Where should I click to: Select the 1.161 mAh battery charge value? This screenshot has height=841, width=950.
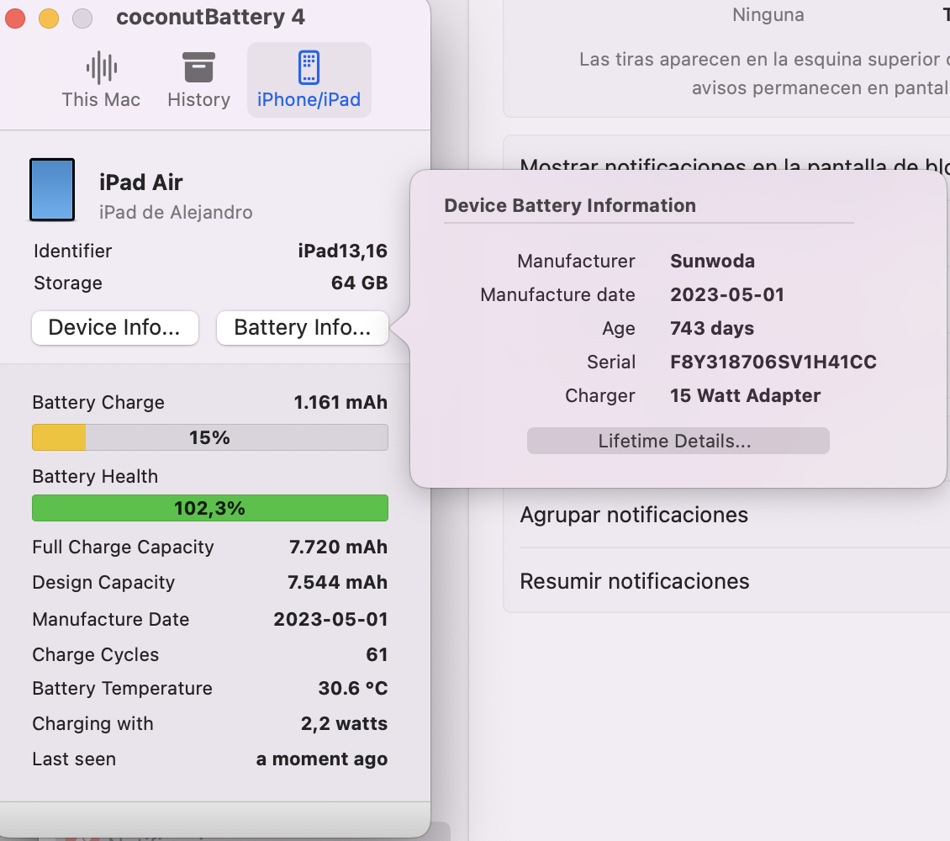(340, 402)
